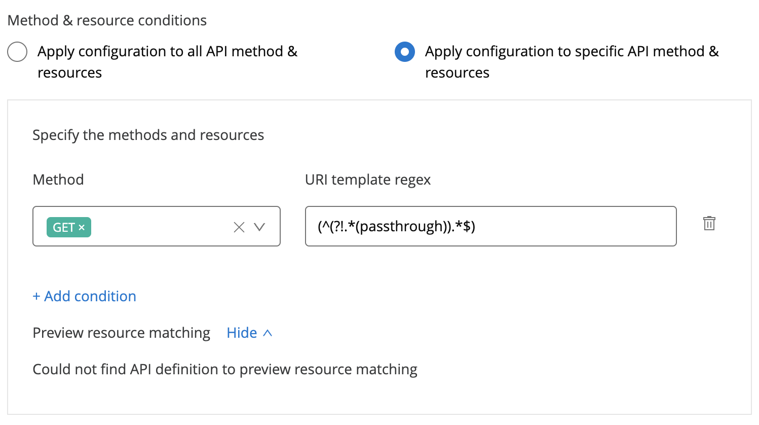
Task: Click inside the Method combo box empty area
Action: [x=157, y=227]
